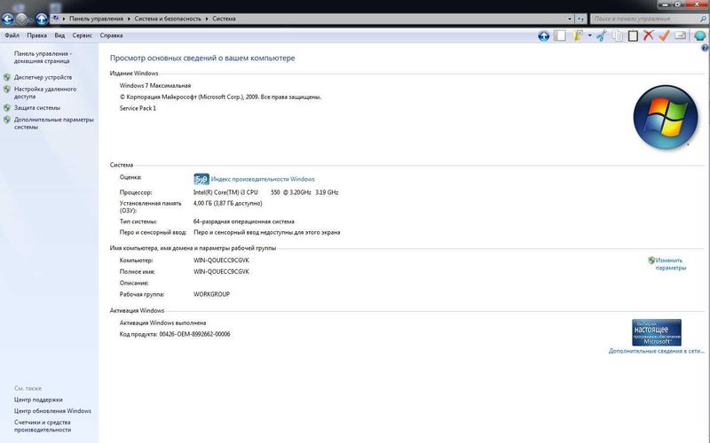The height and width of the screenshot is (443, 710).
Task: Open Дополнительные сведения в сети link
Action: pyautogui.click(x=657, y=351)
